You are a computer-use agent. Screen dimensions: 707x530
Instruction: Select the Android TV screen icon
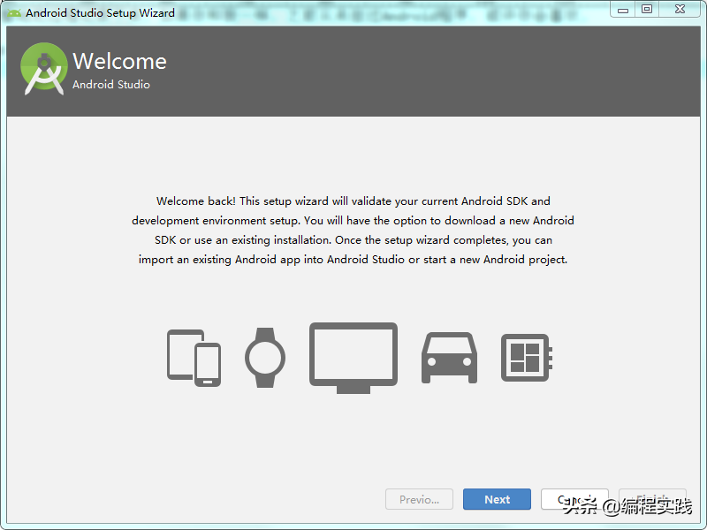[x=353, y=358]
